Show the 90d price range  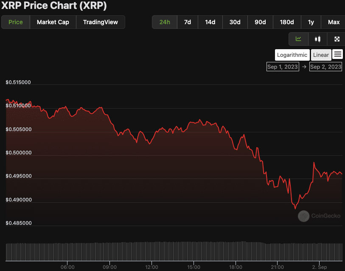[260, 22]
